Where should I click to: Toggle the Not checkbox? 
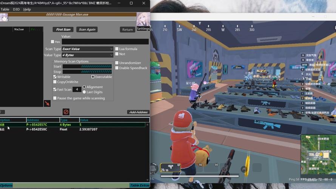coord(117,54)
